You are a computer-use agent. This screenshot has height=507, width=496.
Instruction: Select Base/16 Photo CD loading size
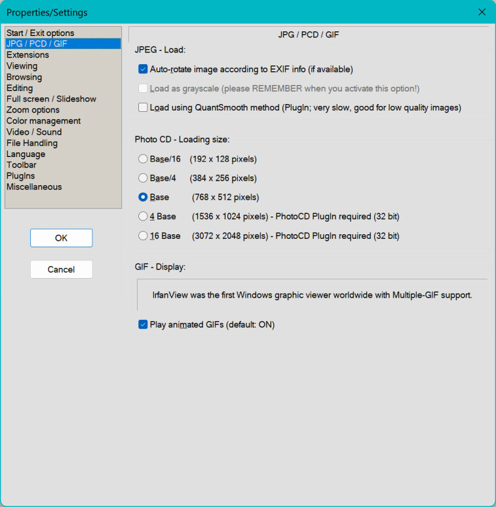[143, 159]
